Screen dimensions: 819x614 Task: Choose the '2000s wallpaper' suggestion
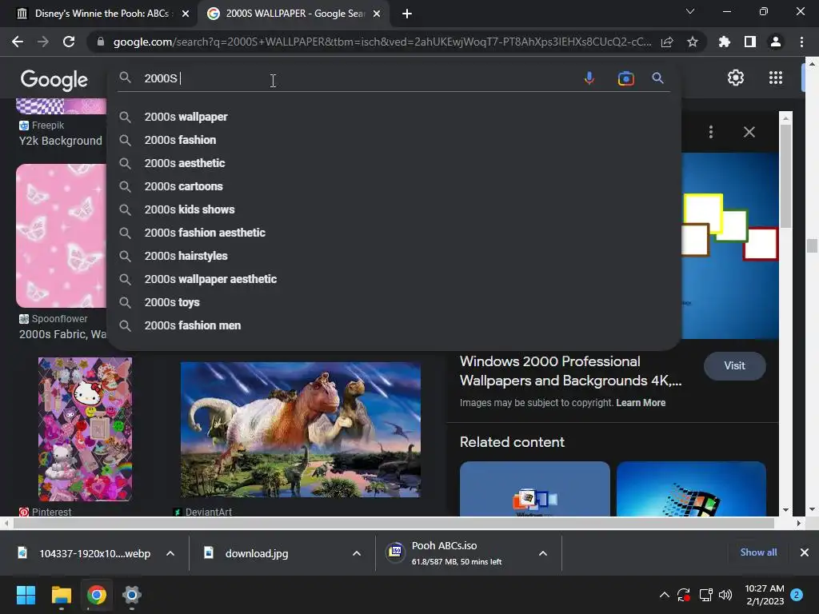[x=394, y=117]
